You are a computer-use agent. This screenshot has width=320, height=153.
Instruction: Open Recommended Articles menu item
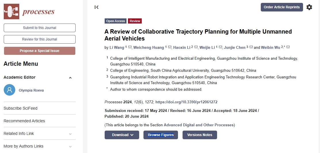pos(24,121)
